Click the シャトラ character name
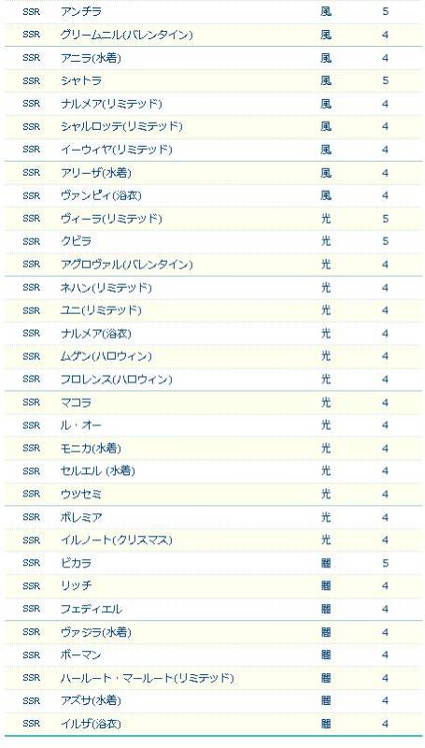425x748 pixels. (81, 80)
